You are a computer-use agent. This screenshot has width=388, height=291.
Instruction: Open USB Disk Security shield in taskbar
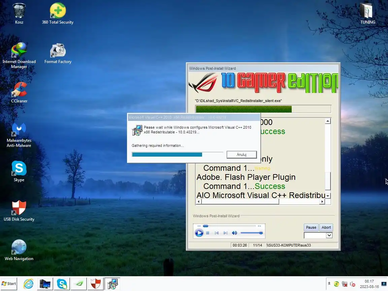[96, 284]
